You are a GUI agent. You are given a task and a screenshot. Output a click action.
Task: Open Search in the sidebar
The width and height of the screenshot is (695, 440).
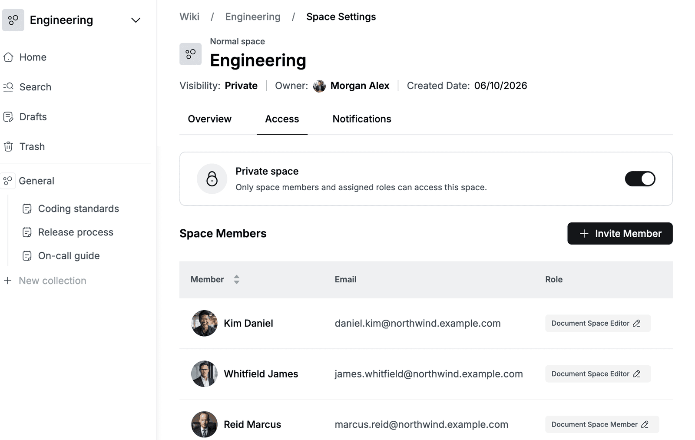coord(35,87)
